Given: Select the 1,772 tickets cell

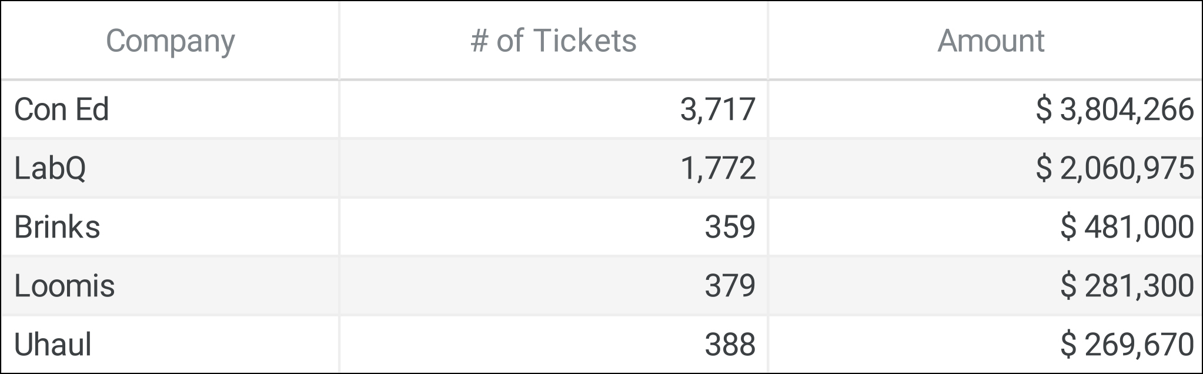Looking at the screenshot, I should 717,168.
